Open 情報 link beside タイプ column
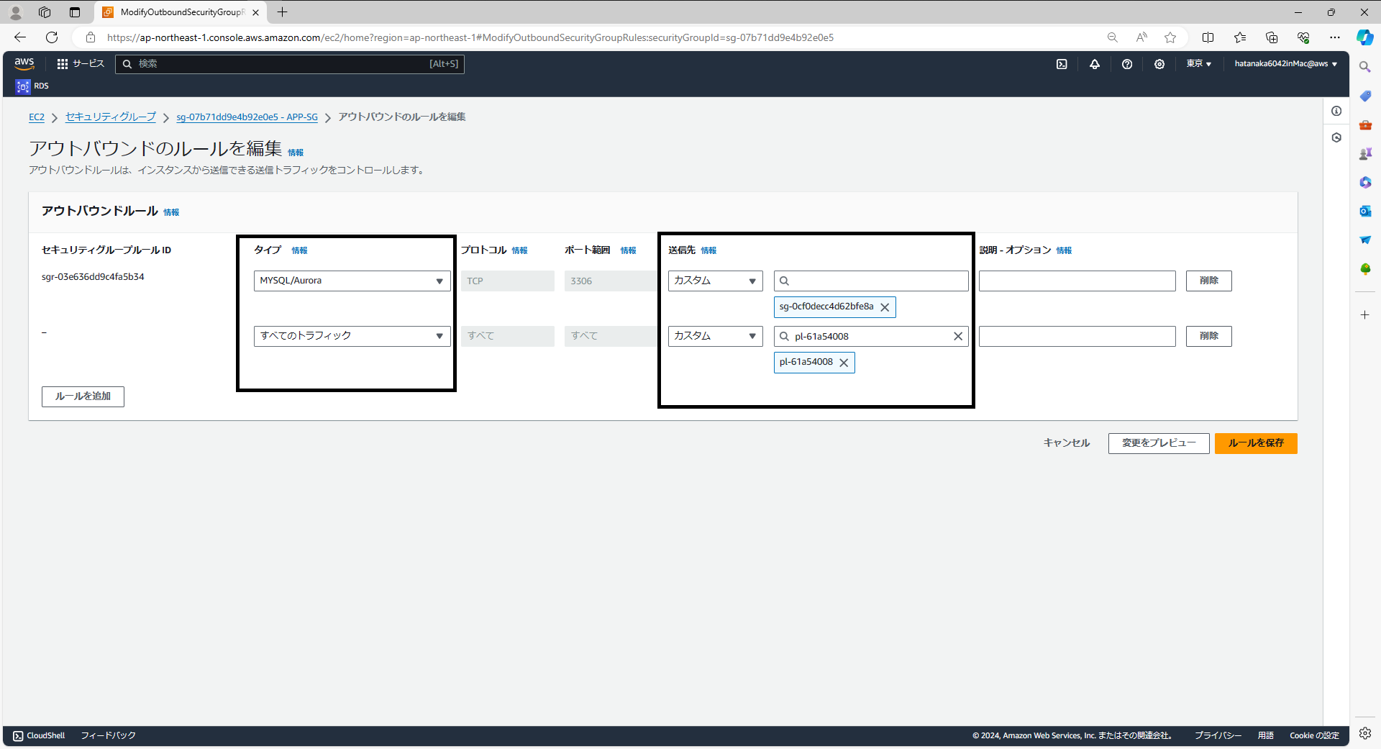The image size is (1381, 749). (x=299, y=250)
